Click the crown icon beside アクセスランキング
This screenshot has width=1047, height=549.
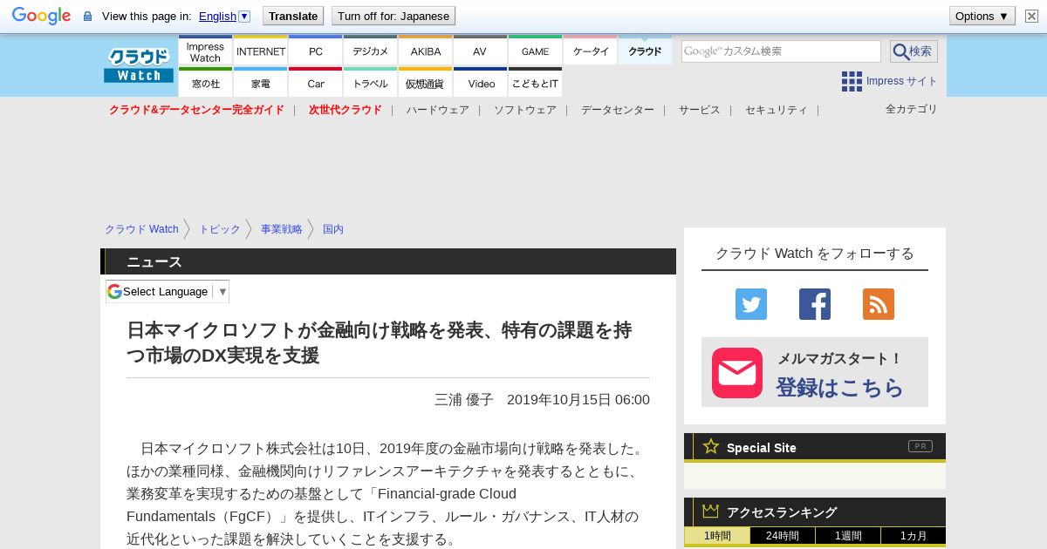[x=711, y=512]
